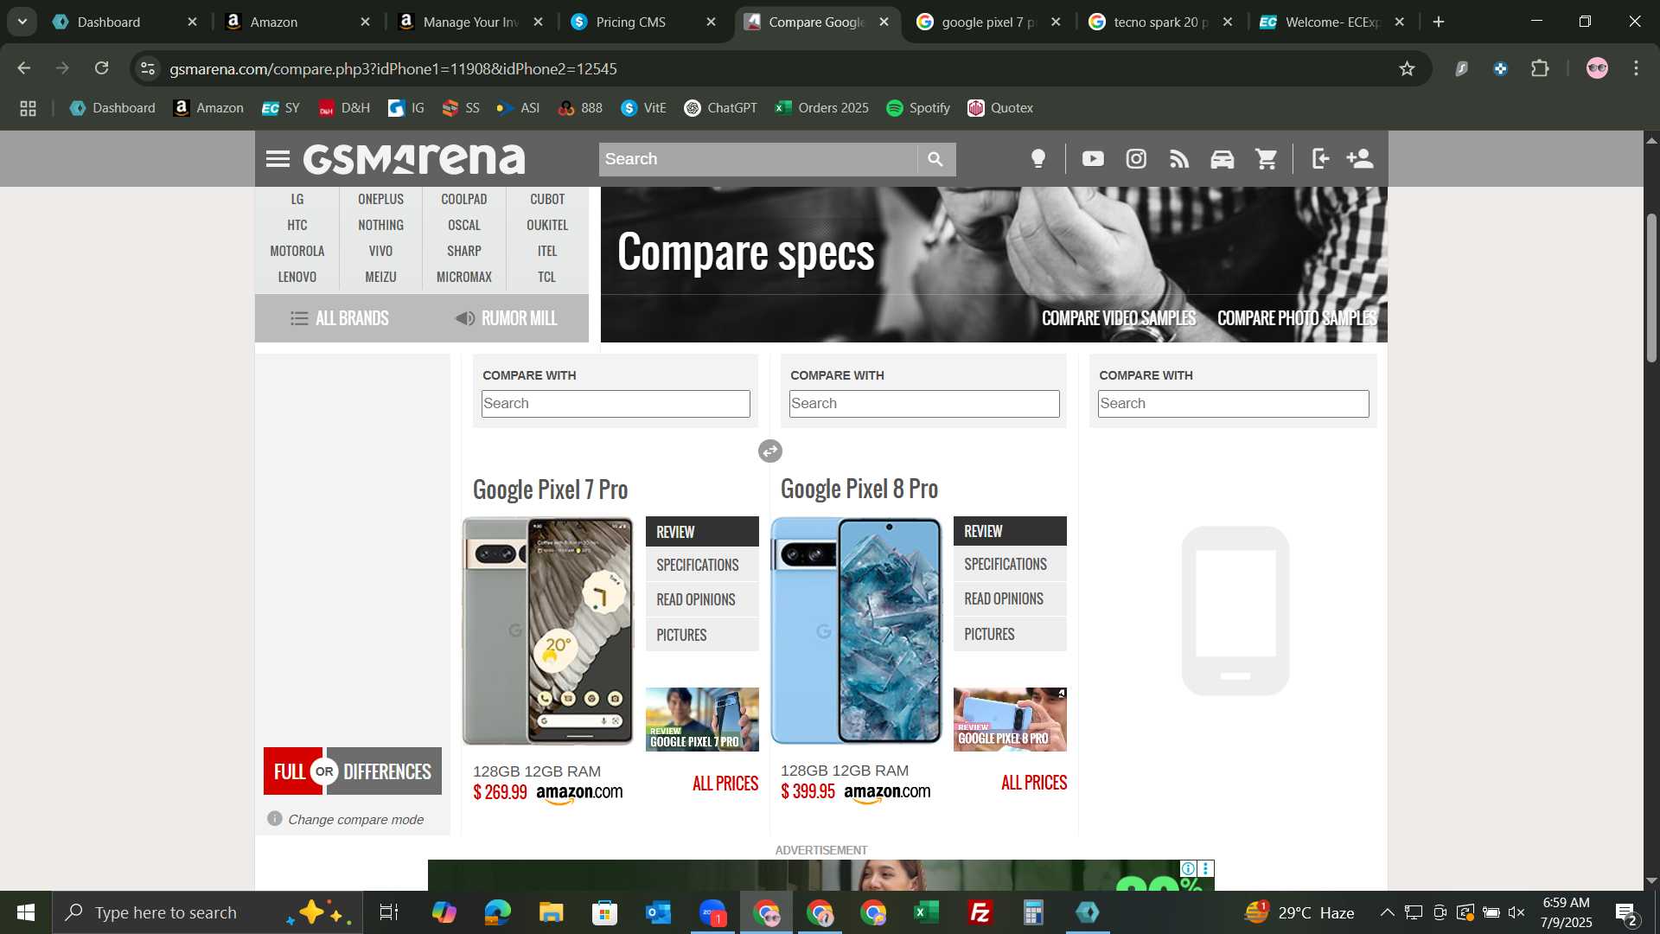This screenshot has height=934, width=1660.
Task: Open the GSMArena hamburger menu
Action: tap(278, 159)
